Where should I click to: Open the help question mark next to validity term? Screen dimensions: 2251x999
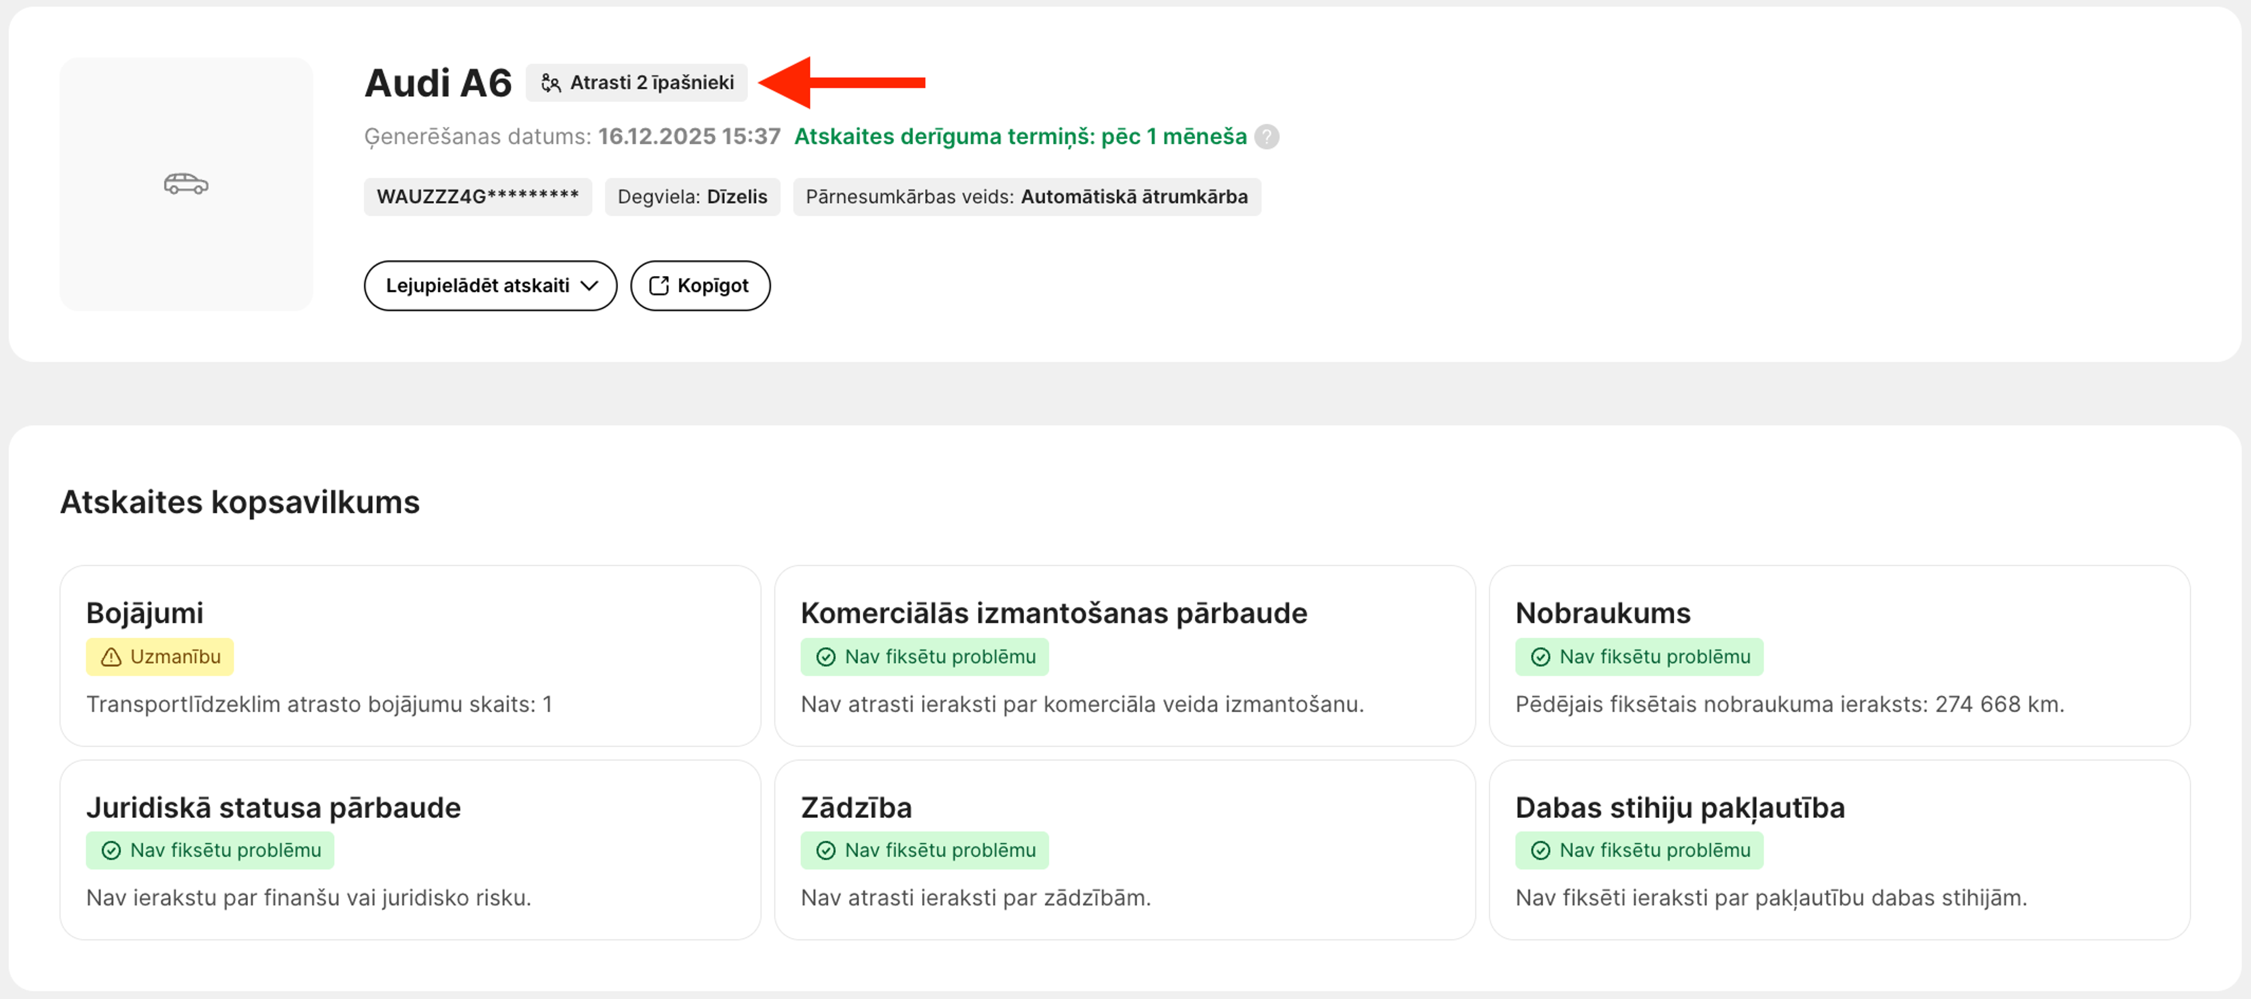(x=1266, y=137)
